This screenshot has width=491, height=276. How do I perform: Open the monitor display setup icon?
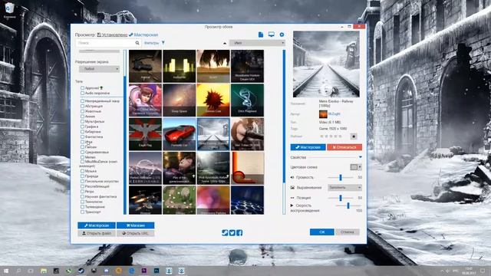[271, 34]
